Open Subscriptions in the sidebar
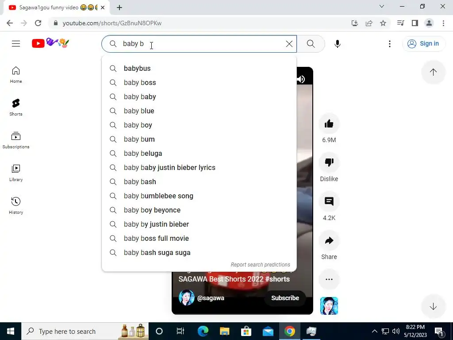Viewport: 453px width, 340px height. click(16, 140)
